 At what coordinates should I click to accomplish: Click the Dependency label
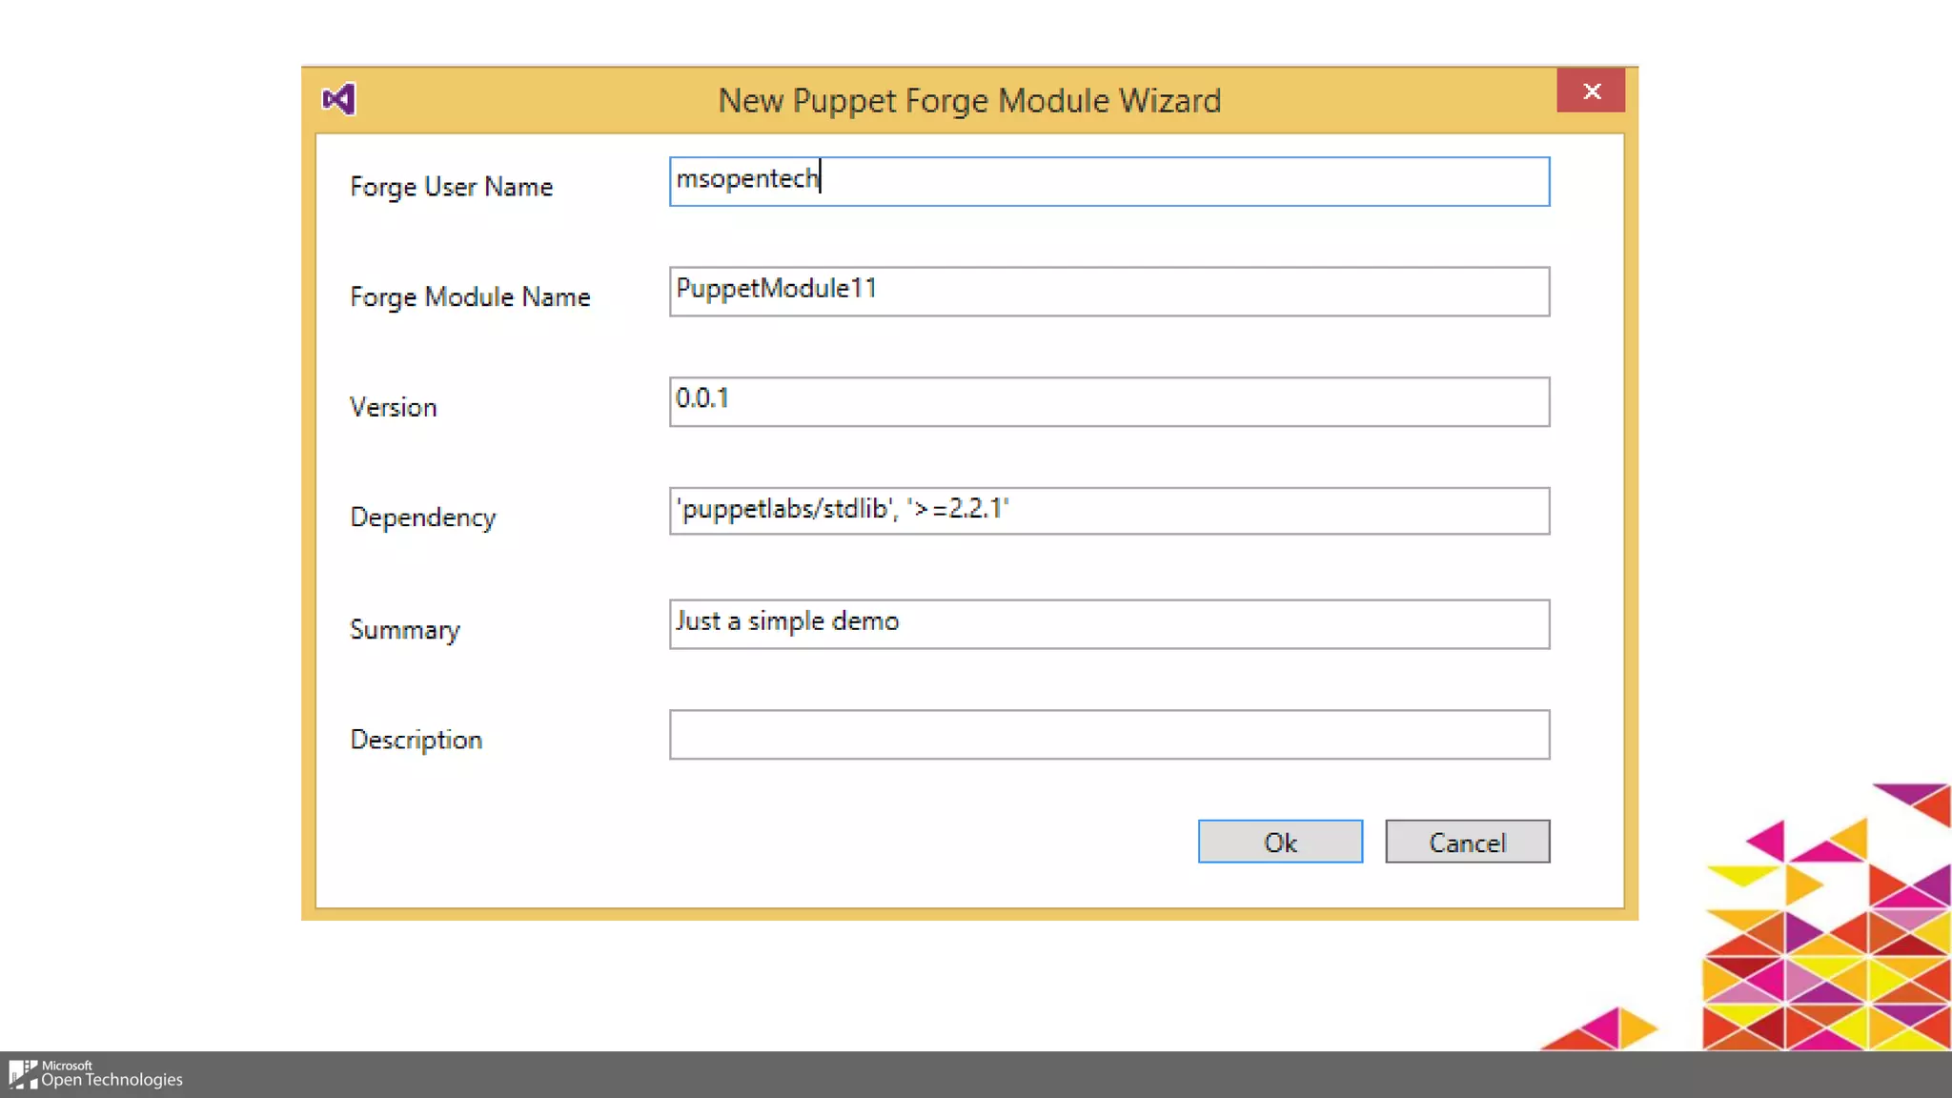422,518
